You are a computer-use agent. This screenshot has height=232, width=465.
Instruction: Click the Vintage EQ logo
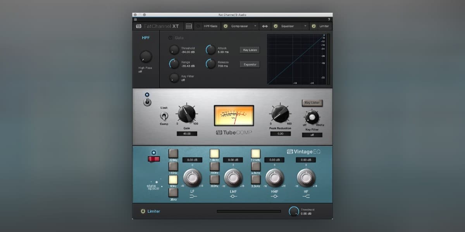(x=304, y=152)
